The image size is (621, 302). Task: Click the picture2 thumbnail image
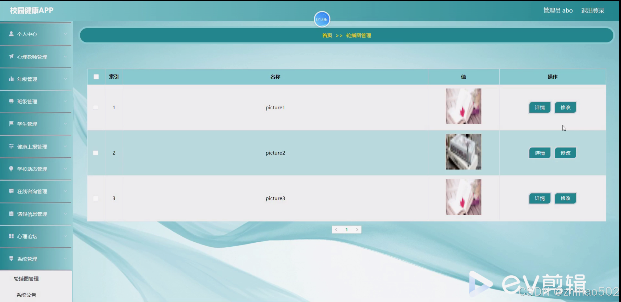[x=463, y=152]
